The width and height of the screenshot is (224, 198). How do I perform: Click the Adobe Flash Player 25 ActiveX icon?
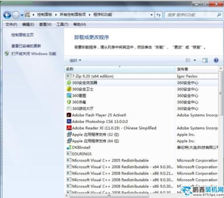coord(69,115)
